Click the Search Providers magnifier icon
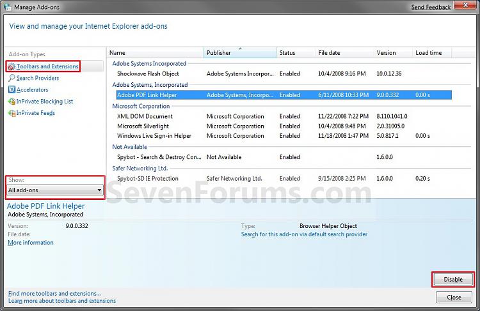This screenshot has width=480, height=311. coord(12,78)
